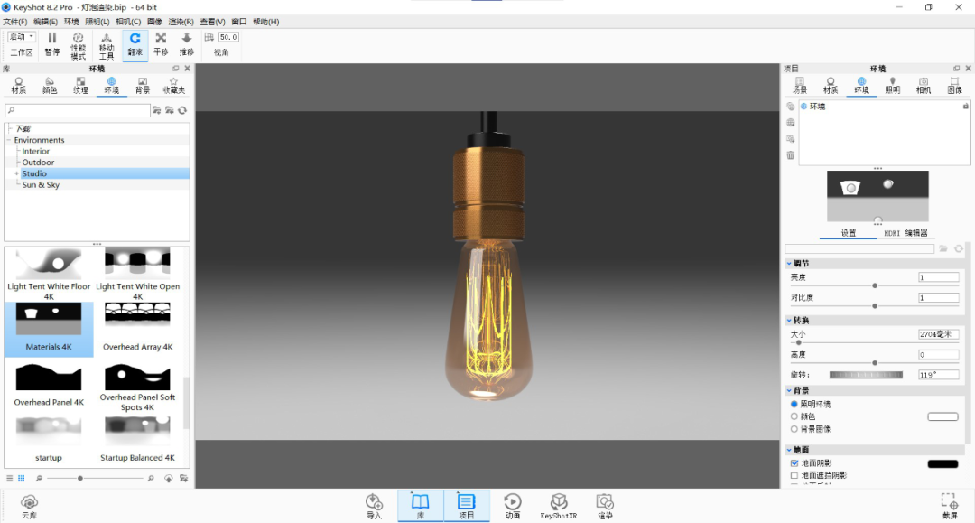Switch to Settings (设置) tab

pyautogui.click(x=849, y=233)
